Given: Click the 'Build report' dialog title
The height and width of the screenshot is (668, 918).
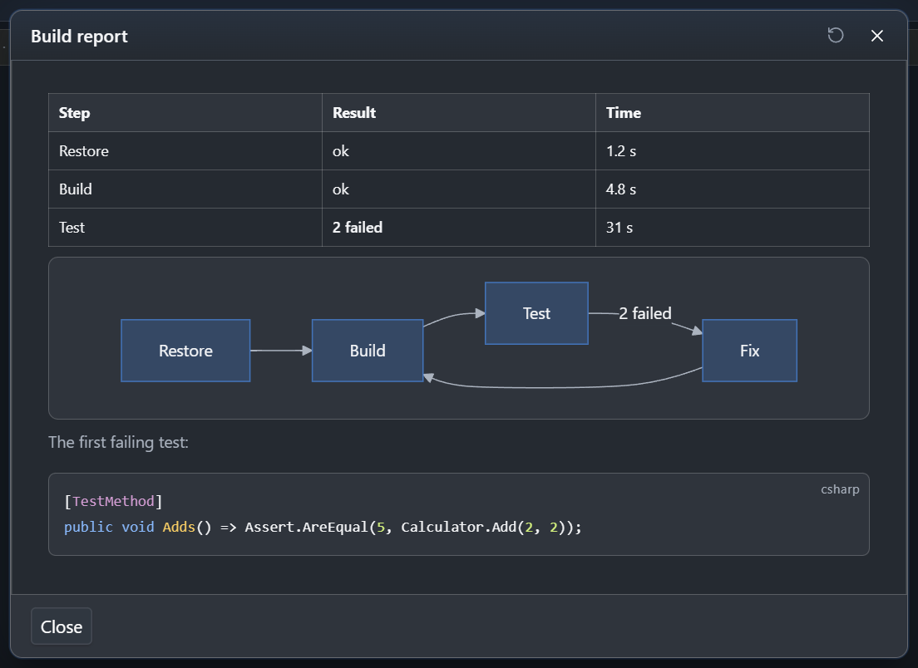Looking at the screenshot, I should point(79,37).
